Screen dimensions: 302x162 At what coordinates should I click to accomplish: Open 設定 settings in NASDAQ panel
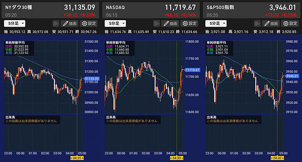[189, 23]
